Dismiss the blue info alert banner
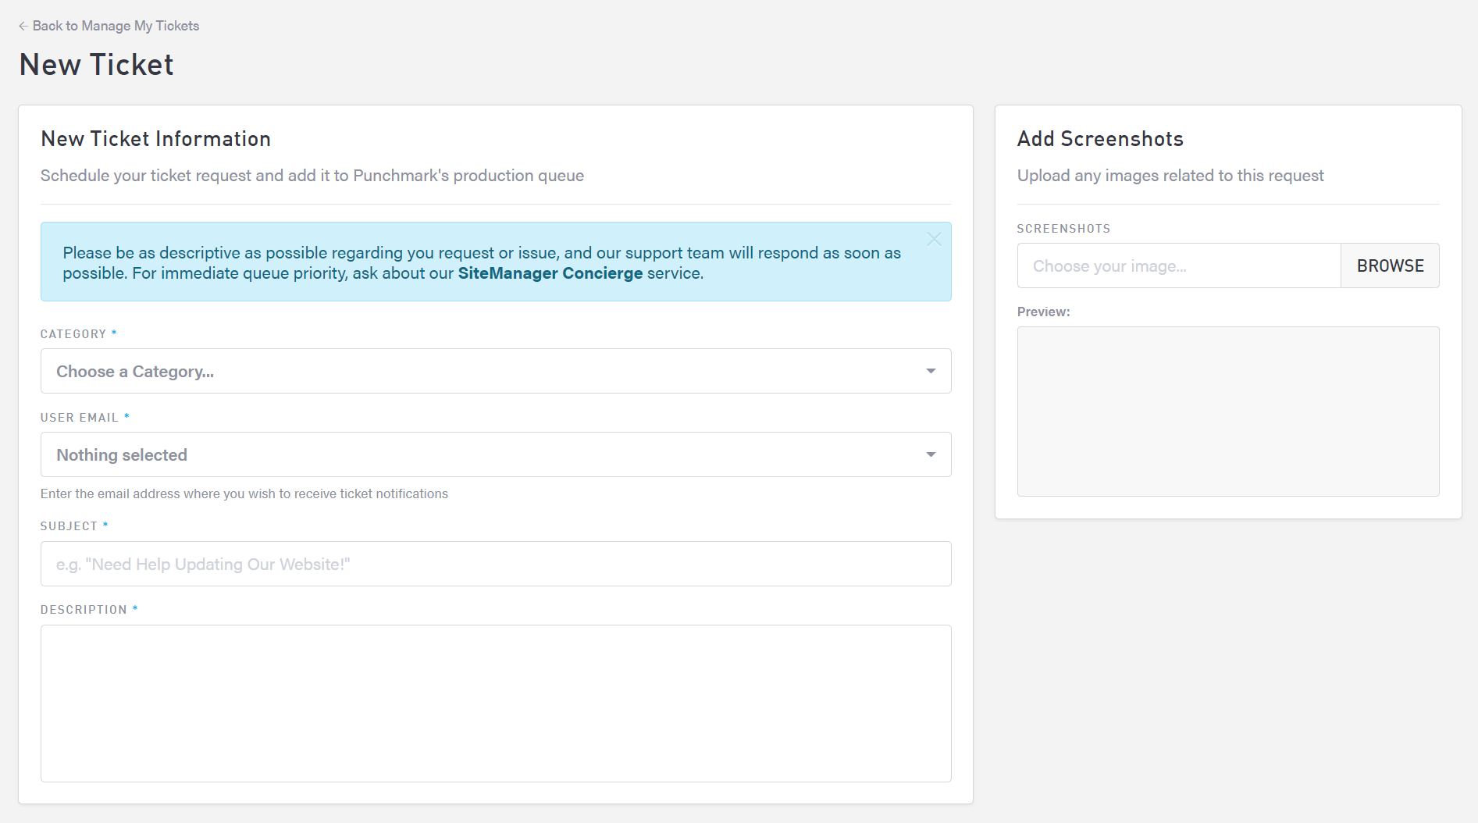Image resolution: width=1478 pixels, height=823 pixels. click(934, 239)
